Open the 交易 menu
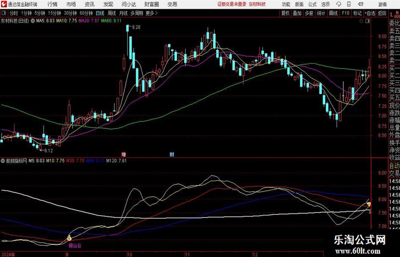The height and width of the screenshot is (257, 400). [172, 4]
